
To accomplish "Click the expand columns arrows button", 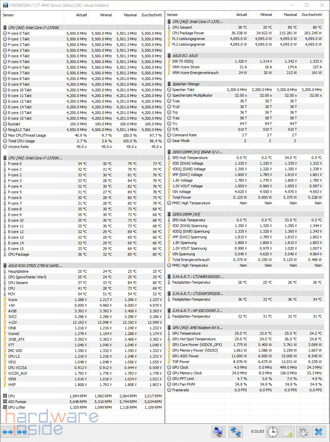I will [x=8, y=432].
